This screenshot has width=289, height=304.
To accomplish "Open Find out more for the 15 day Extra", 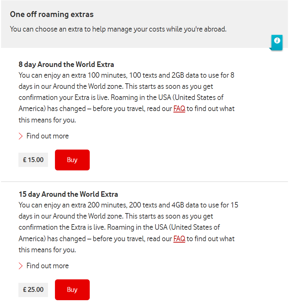I will point(47,266).
